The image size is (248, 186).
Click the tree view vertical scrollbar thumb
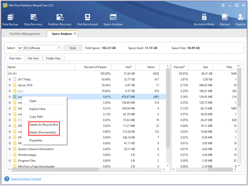pos(168,108)
